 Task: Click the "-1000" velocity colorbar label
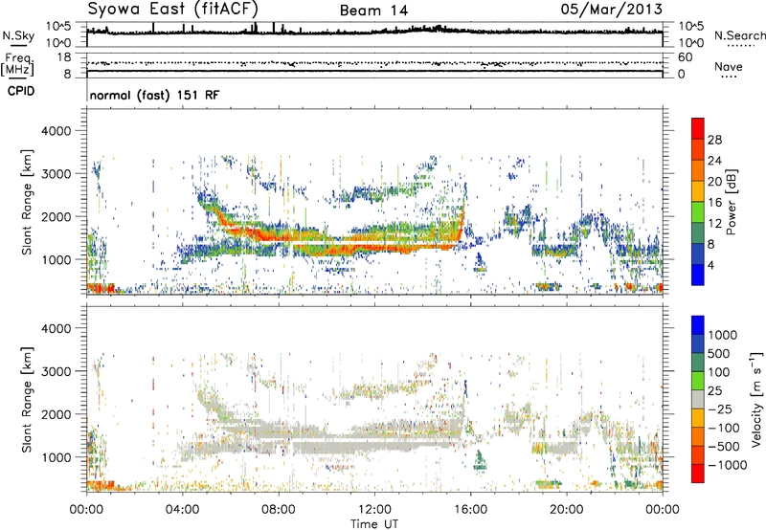728,465
